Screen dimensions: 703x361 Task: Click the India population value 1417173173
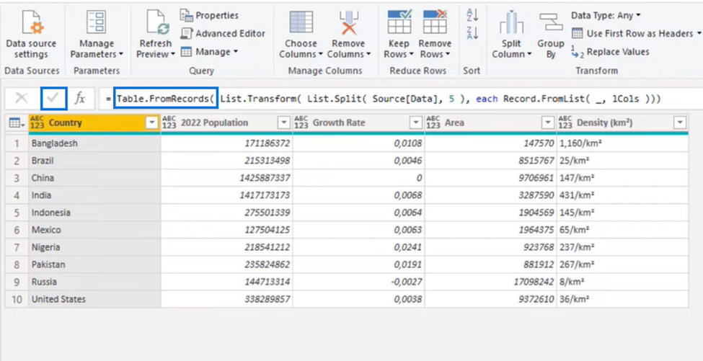click(x=226, y=195)
